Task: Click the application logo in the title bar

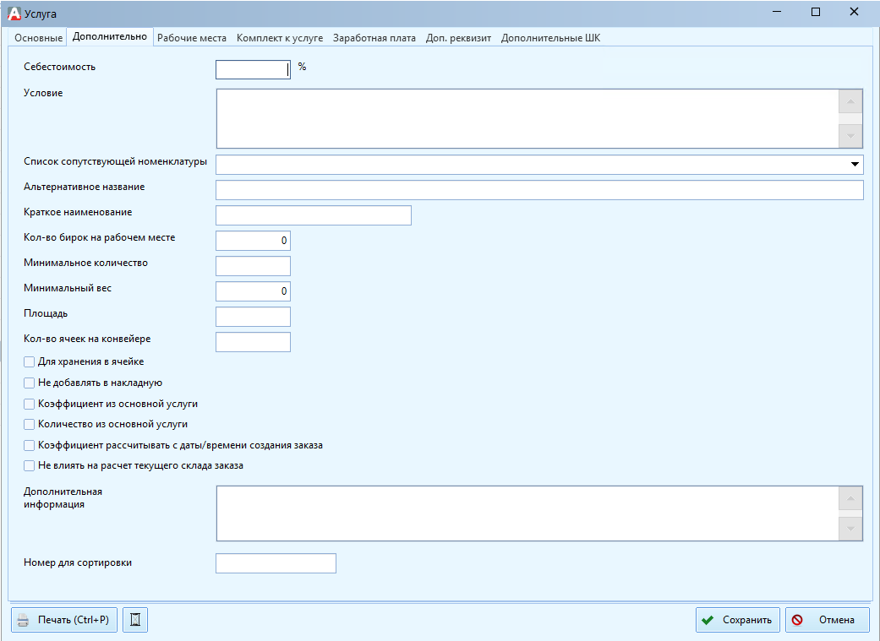Action: pos(14,14)
